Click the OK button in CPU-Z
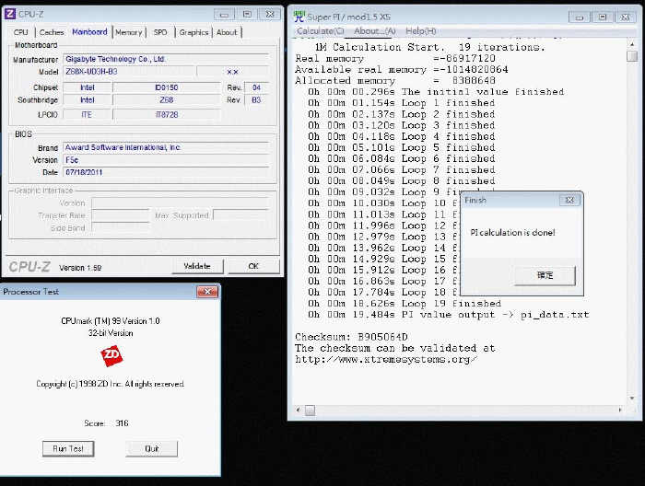645x486 pixels. pyautogui.click(x=253, y=266)
